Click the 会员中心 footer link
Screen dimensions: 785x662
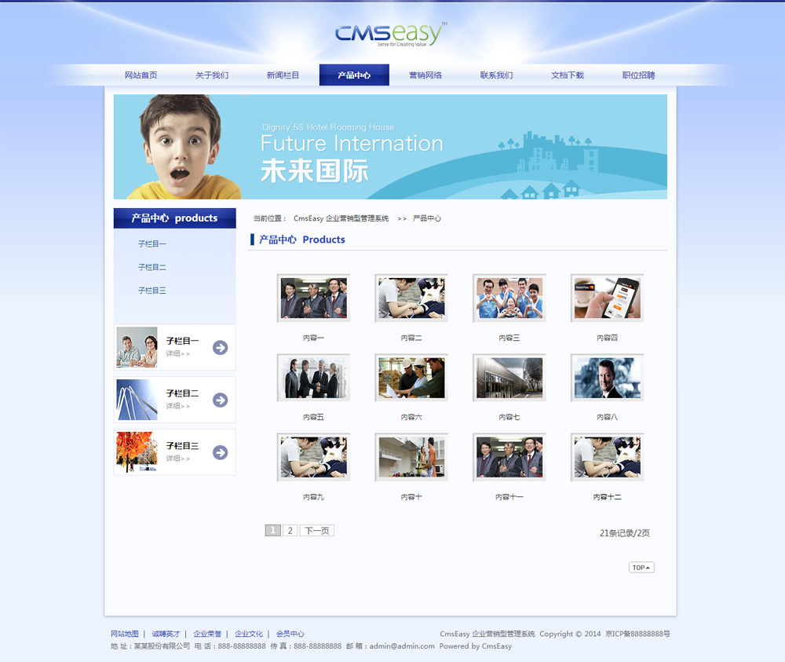tap(290, 634)
